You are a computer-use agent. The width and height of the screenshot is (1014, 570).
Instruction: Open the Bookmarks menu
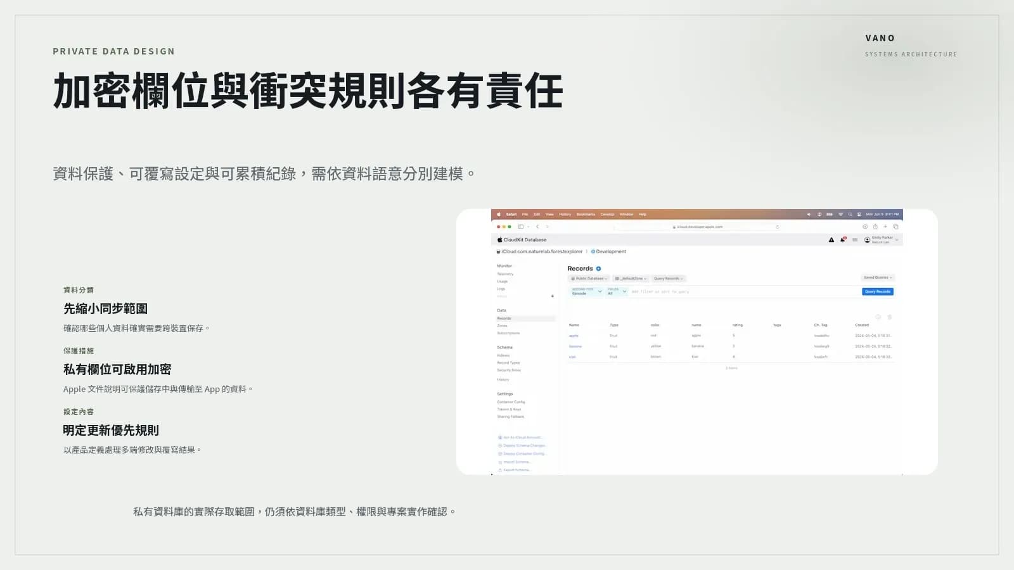(x=586, y=214)
